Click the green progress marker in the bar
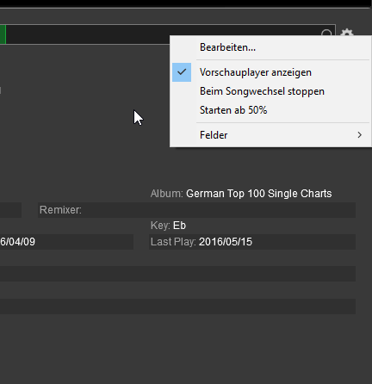 3,34
